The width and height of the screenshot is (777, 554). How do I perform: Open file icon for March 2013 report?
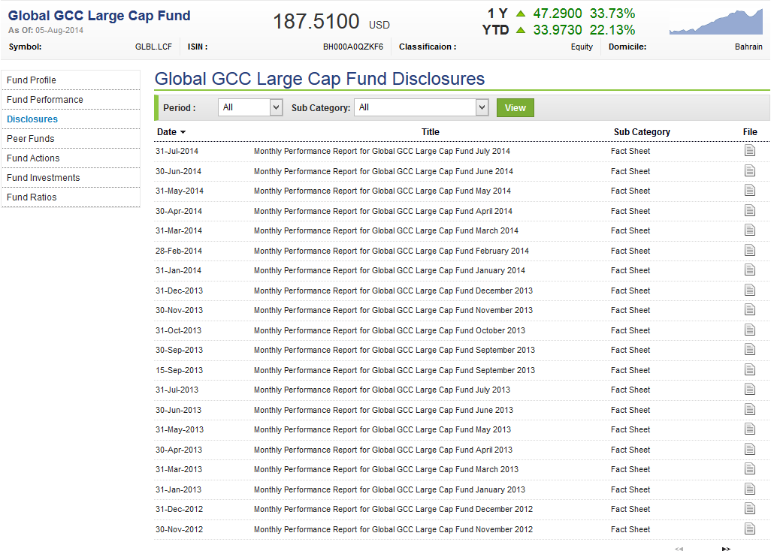point(750,469)
